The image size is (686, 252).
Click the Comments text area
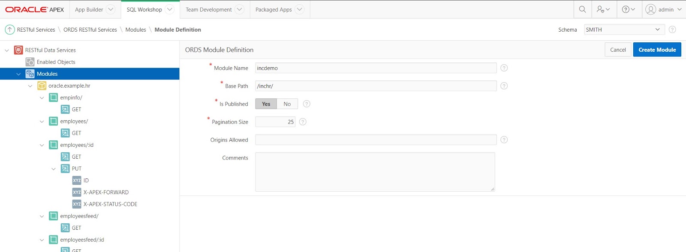coord(375,172)
